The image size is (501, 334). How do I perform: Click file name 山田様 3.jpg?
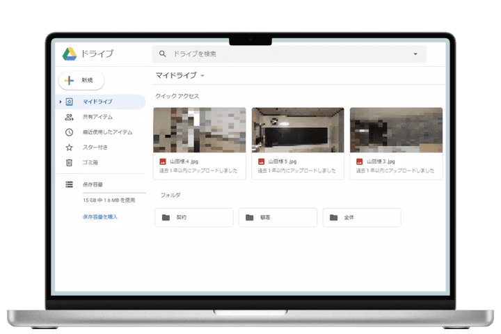pos(381,161)
